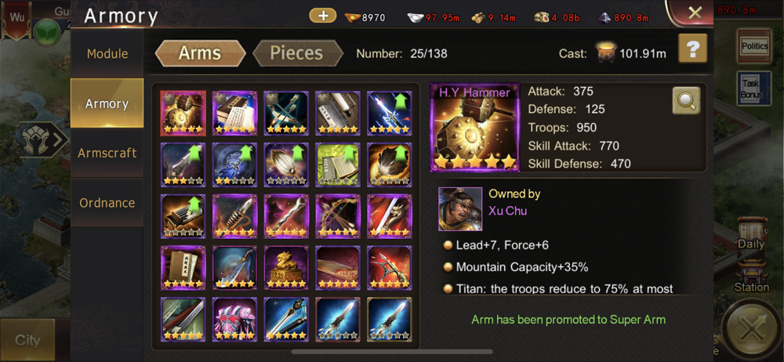Open the Politics button
This screenshot has height=362, width=784.
click(754, 46)
